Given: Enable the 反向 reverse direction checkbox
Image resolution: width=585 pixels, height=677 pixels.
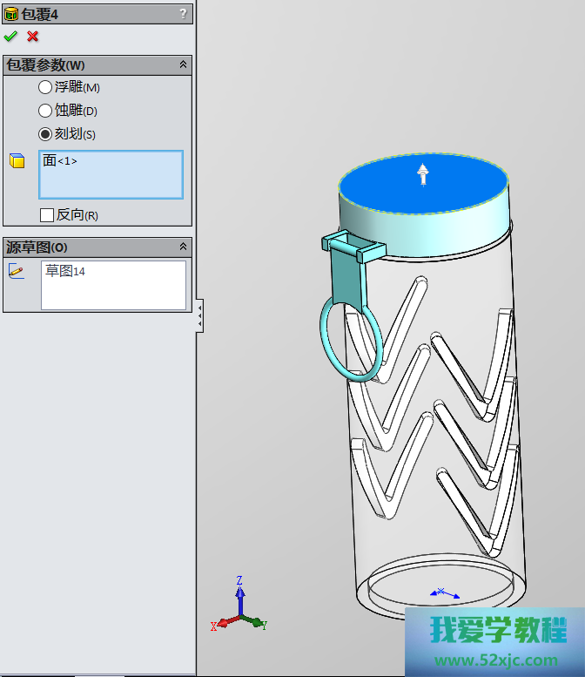Looking at the screenshot, I should 47,215.
